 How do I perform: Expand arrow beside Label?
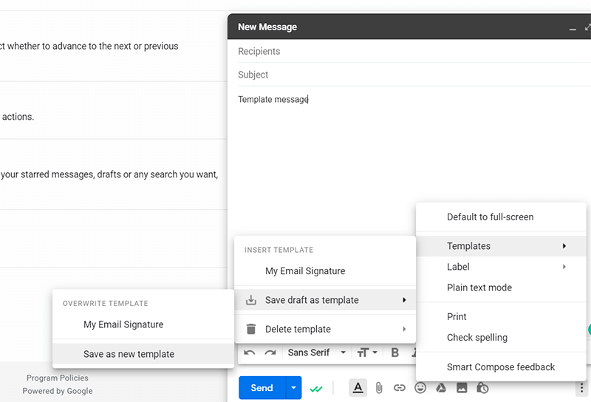(x=564, y=267)
